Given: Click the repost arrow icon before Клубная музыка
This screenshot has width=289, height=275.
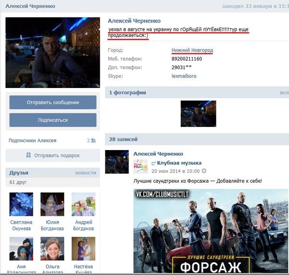Looking at the screenshot, I should click(154, 163).
